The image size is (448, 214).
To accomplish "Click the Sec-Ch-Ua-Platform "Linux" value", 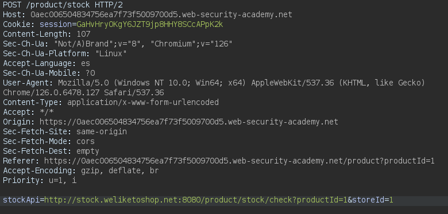I will click(x=111, y=53).
